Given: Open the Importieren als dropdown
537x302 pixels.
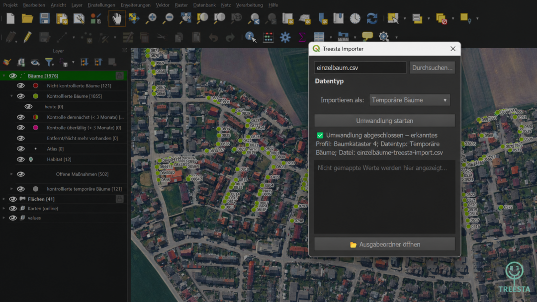Looking at the screenshot, I should click(x=410, y=100).
